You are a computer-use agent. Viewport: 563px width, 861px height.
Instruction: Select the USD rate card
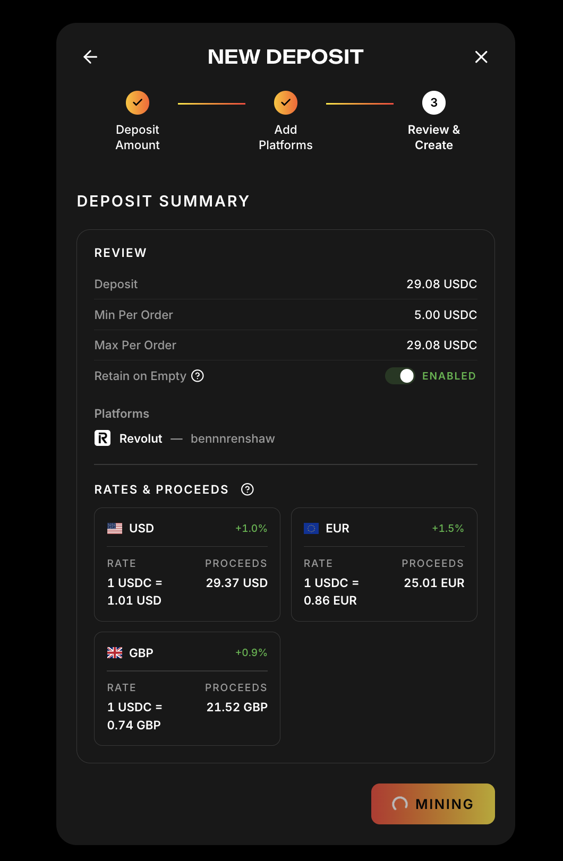pyautogui.click(x=187, y=564)
